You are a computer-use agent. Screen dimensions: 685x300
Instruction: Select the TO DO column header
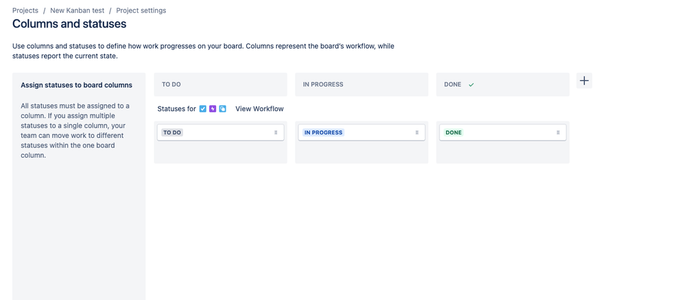pyautogui.click(x=221, y=84)
